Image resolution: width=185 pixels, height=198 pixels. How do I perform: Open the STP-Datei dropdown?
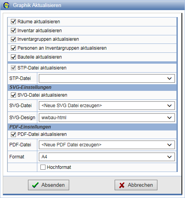click(x=107, y=78)
